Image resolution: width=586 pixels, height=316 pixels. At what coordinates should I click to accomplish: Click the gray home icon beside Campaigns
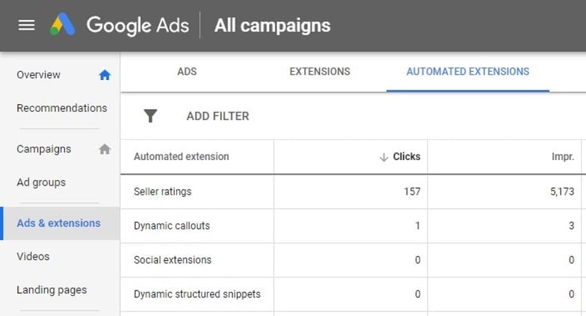pos(105,149)
